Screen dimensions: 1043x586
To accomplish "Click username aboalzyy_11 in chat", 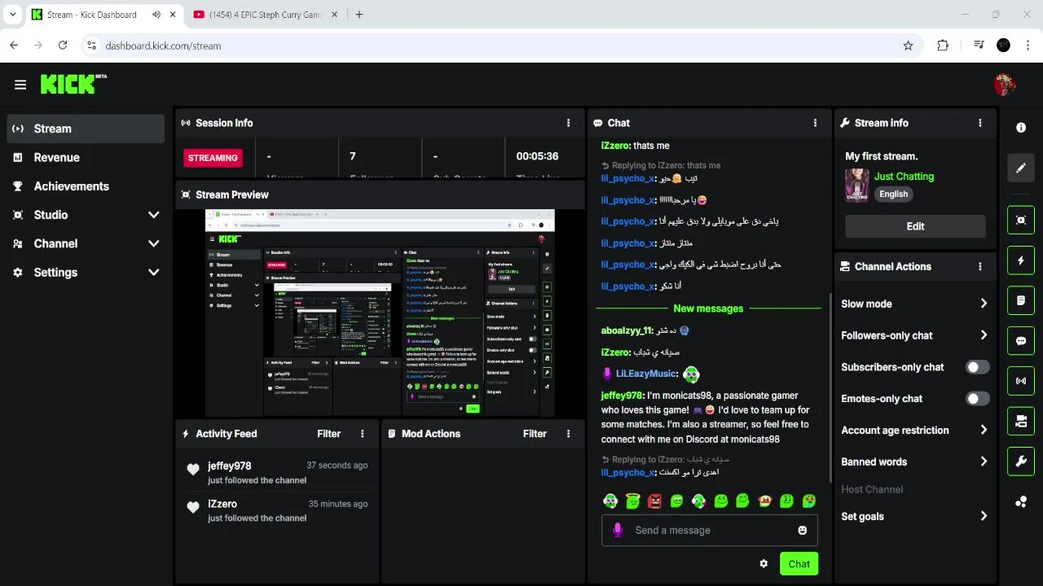I will [x=627, y=330].
